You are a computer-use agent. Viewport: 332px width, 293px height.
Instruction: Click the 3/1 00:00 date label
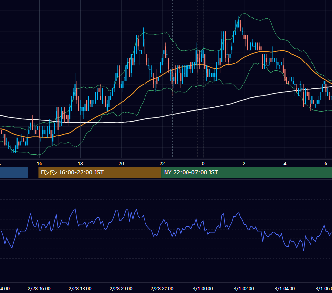203,288
